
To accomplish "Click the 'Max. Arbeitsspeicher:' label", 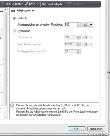I will (x=30, y=44).
